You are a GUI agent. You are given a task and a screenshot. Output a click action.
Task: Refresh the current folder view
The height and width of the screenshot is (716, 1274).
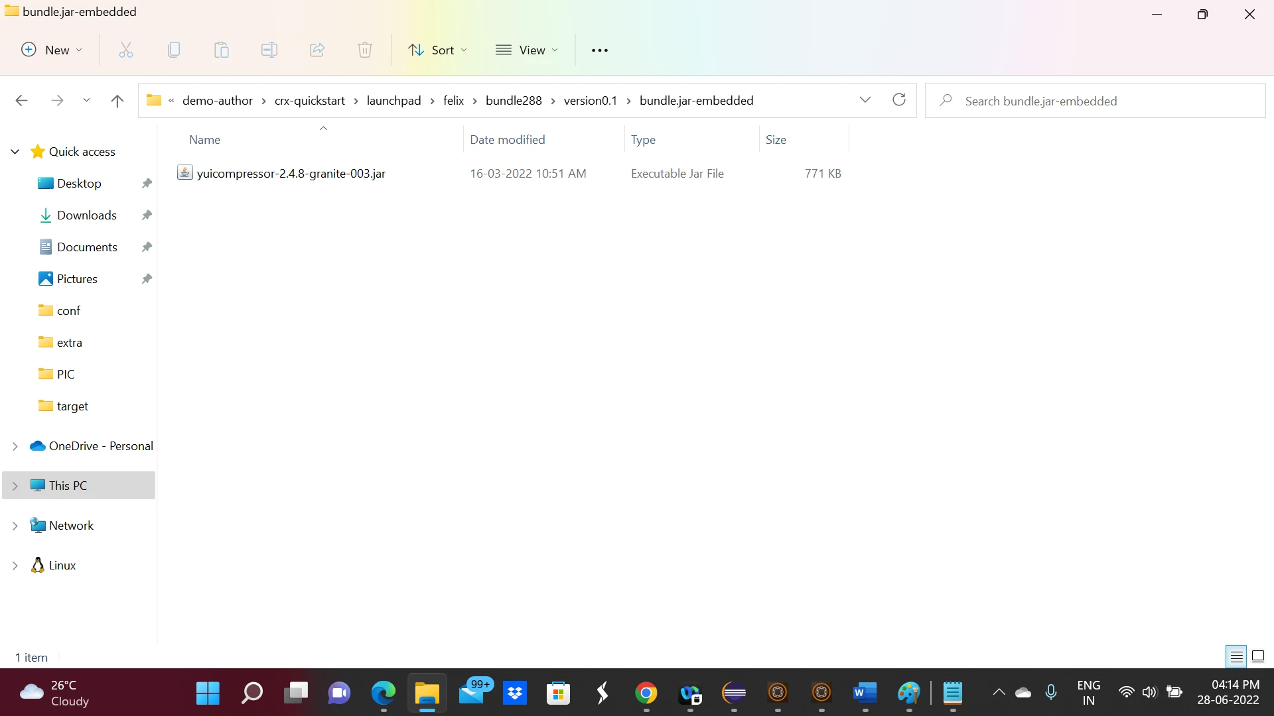tap(899, 100)
